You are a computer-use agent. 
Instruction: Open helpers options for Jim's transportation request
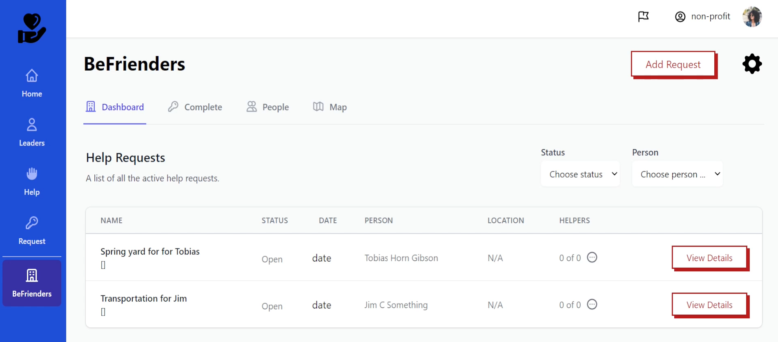[x=592, y=304]
